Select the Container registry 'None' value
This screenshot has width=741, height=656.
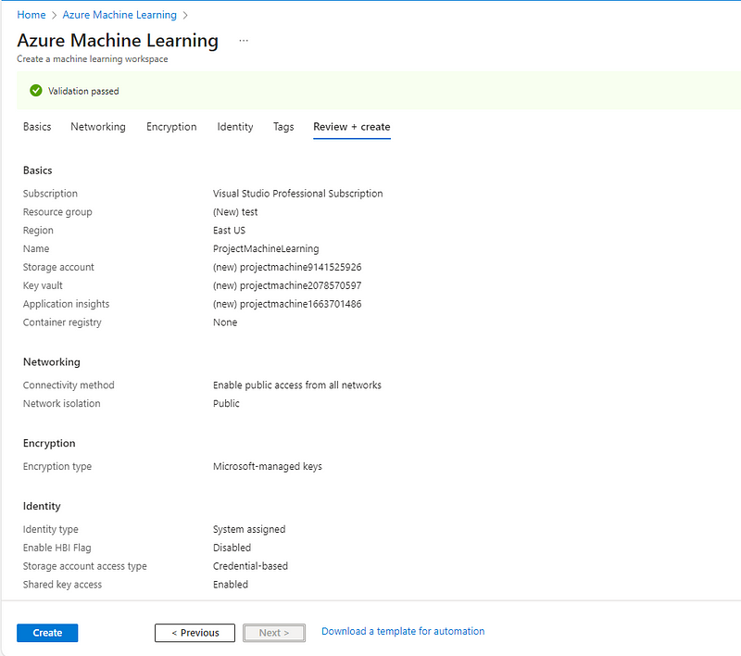point(225,322)
